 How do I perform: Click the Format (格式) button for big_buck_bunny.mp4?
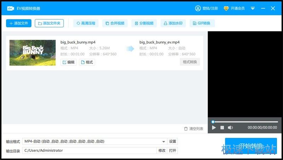point(87,62)
